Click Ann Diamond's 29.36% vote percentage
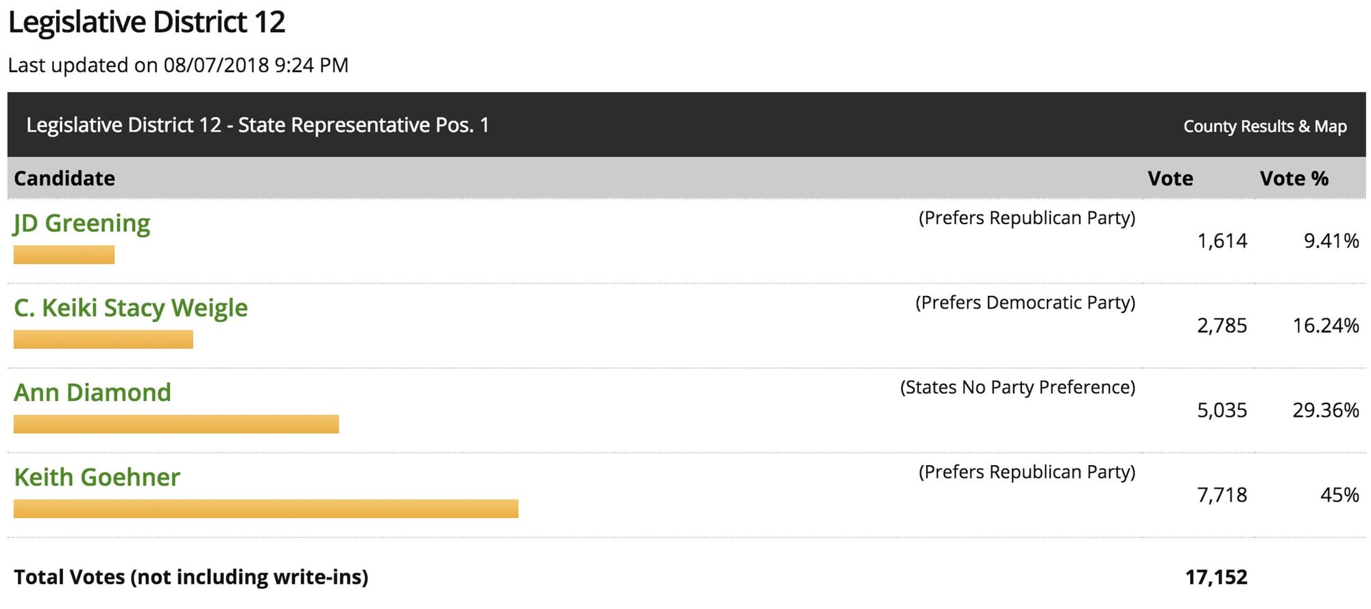 [x=1325, y=410]
